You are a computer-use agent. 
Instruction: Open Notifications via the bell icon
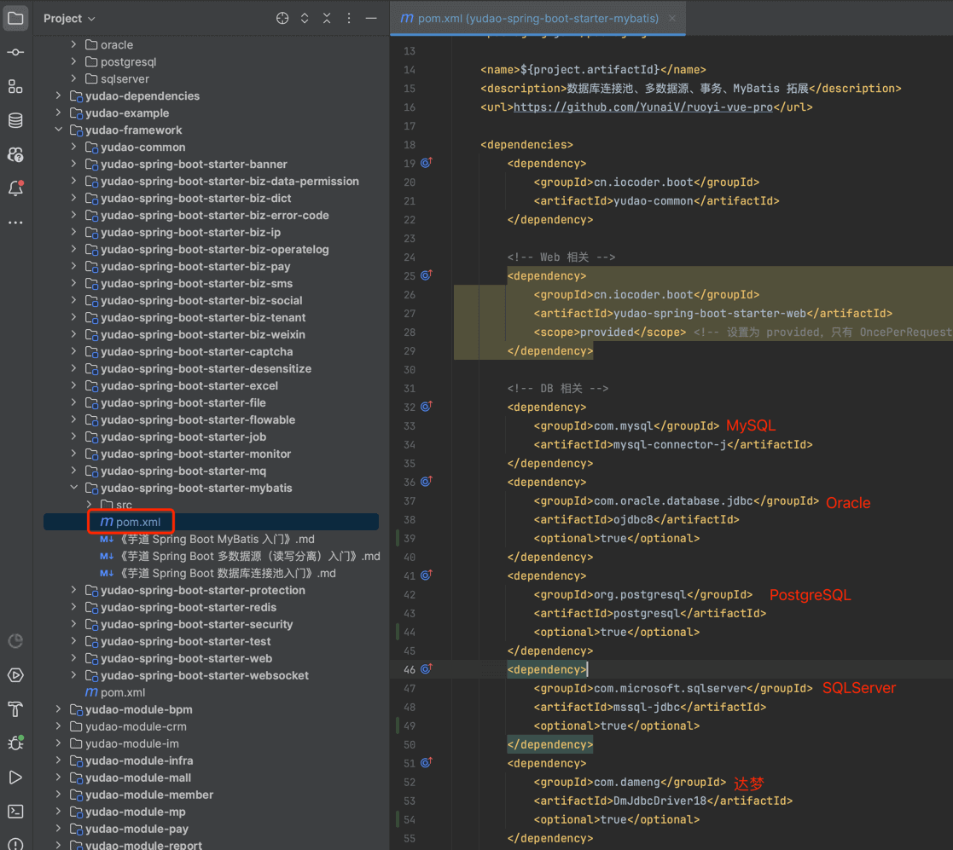click(x=15, y=188)
